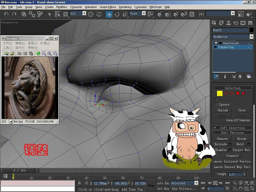Toggle By Vertex checkbox in Selection
Screen dimensions: 256x192
pos(216,99)
